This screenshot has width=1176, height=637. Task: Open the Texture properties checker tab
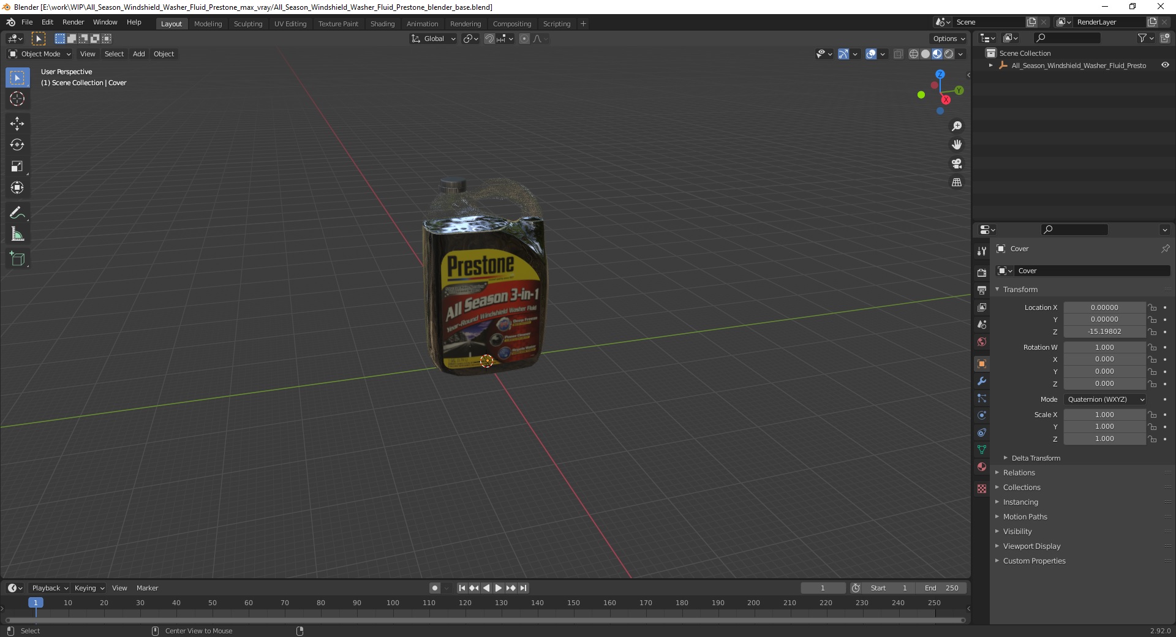[x=982, y=489]
